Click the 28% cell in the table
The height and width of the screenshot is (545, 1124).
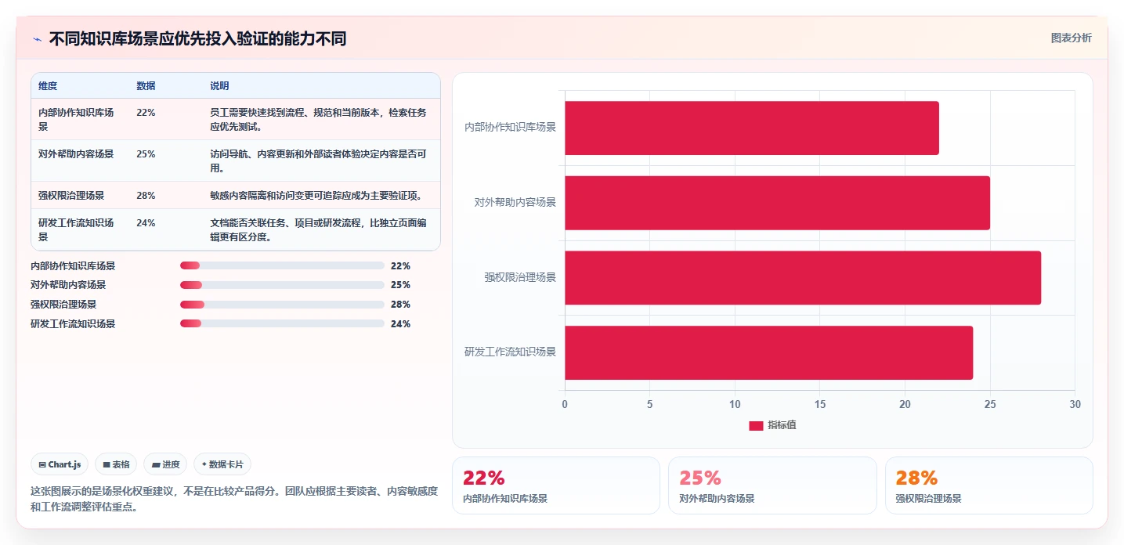pyautogui.click(x=146, y=196)
